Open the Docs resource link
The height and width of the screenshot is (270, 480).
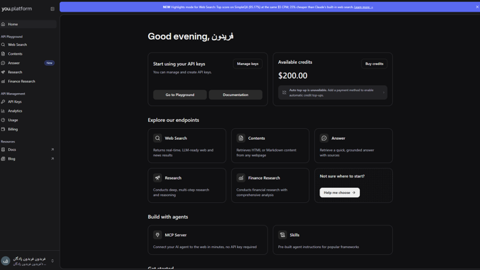point(28,149)
